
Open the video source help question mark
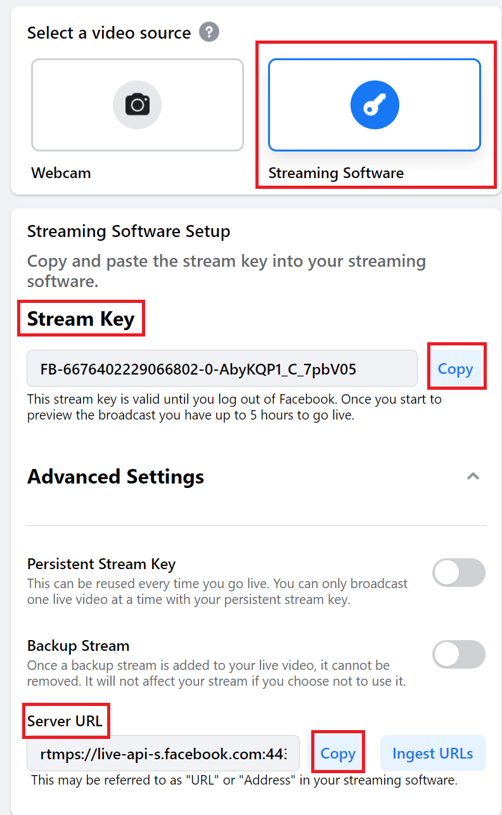[x=209, y=32]
